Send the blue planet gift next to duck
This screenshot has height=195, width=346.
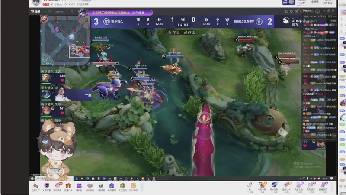(x=274, y=187)
